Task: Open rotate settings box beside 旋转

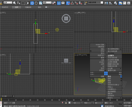Action: pyautogui.click(x=121, y=78)
